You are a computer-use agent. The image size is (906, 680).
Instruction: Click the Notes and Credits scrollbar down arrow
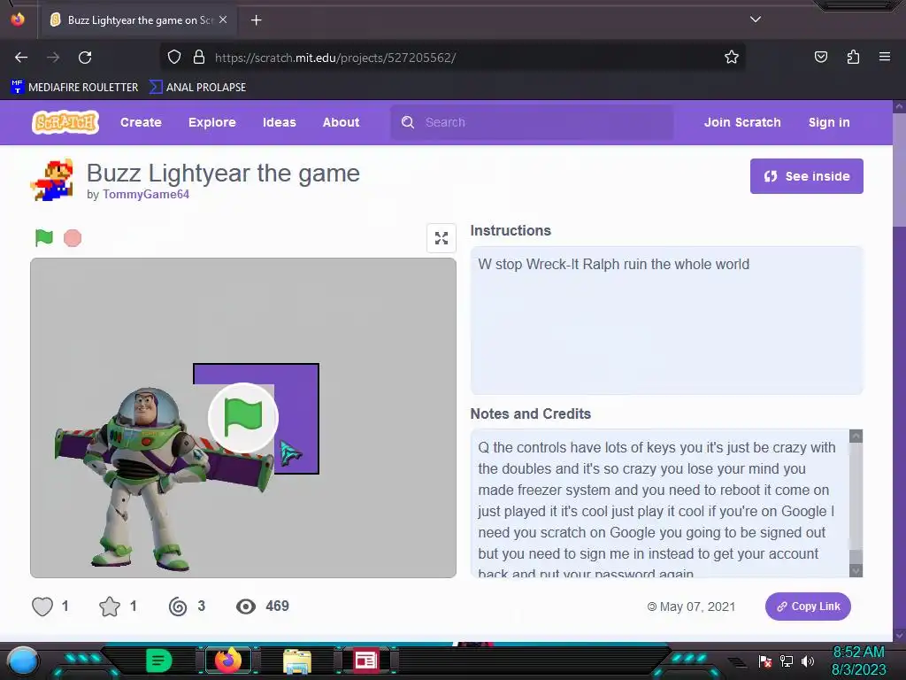(856, 571)
